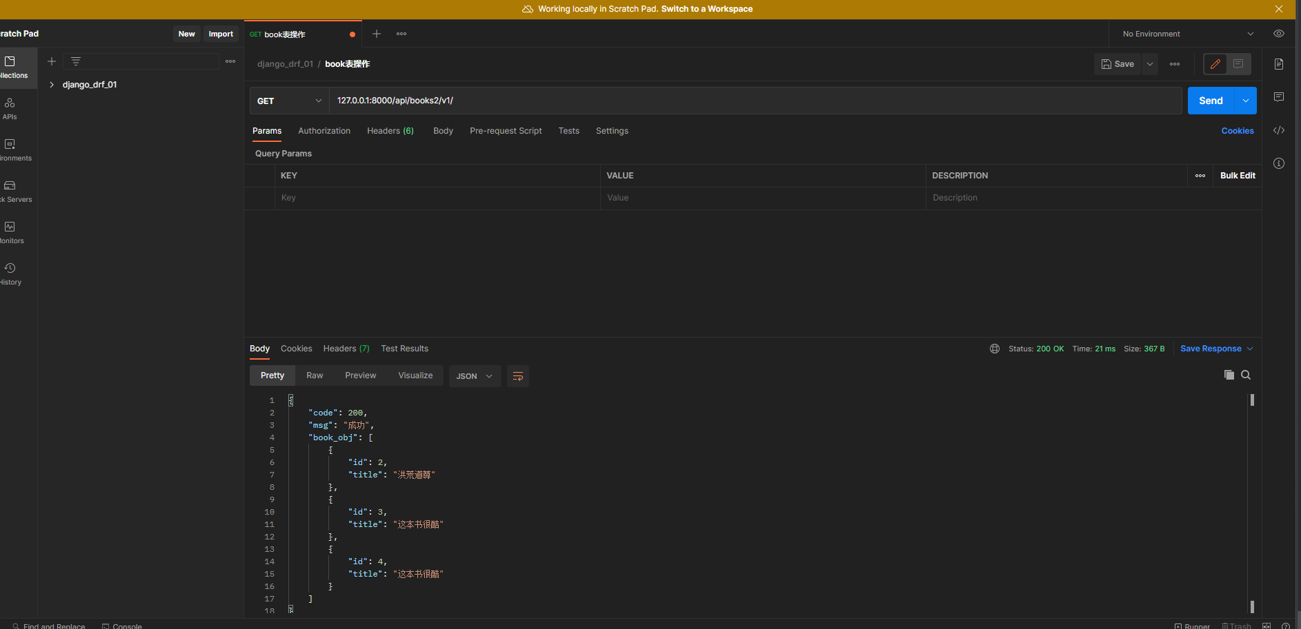Open the JSON format dropdown
The image size is (1301, 629).
(475, 376)
